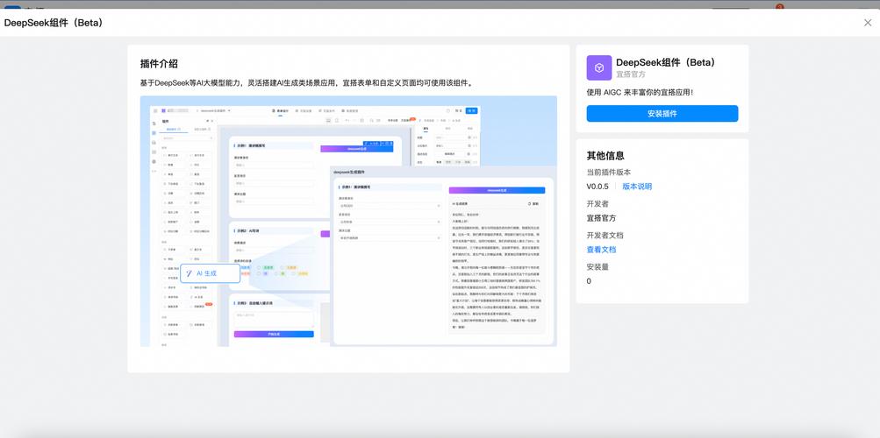The width and height of the screenshot is (880, 438).
Task: Click the purple DeepSeek plugin cube icon
Action: tap(599, 67)
